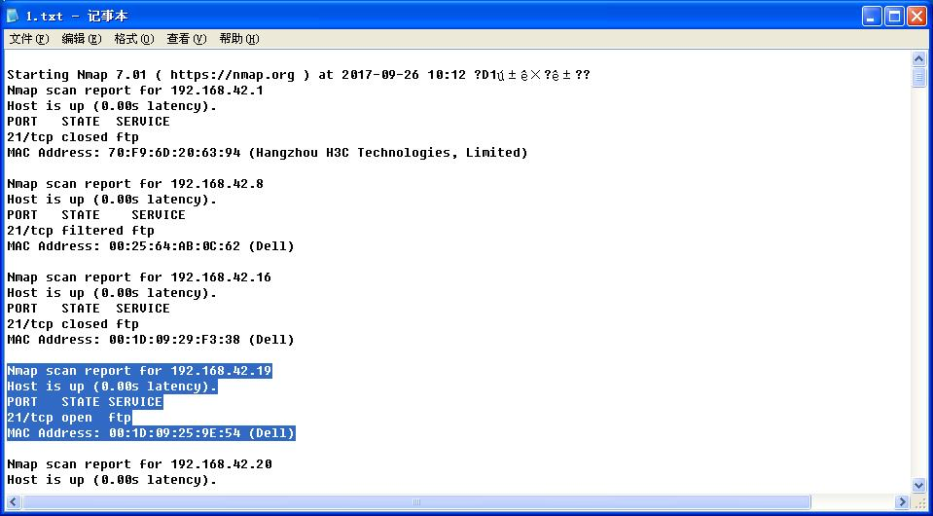Click the vertical scrollbar up arrow
The image size is (933, 516).
click(918, 59)
